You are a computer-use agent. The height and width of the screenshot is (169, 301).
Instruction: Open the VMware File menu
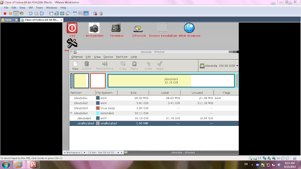click(x=6, y=8)
